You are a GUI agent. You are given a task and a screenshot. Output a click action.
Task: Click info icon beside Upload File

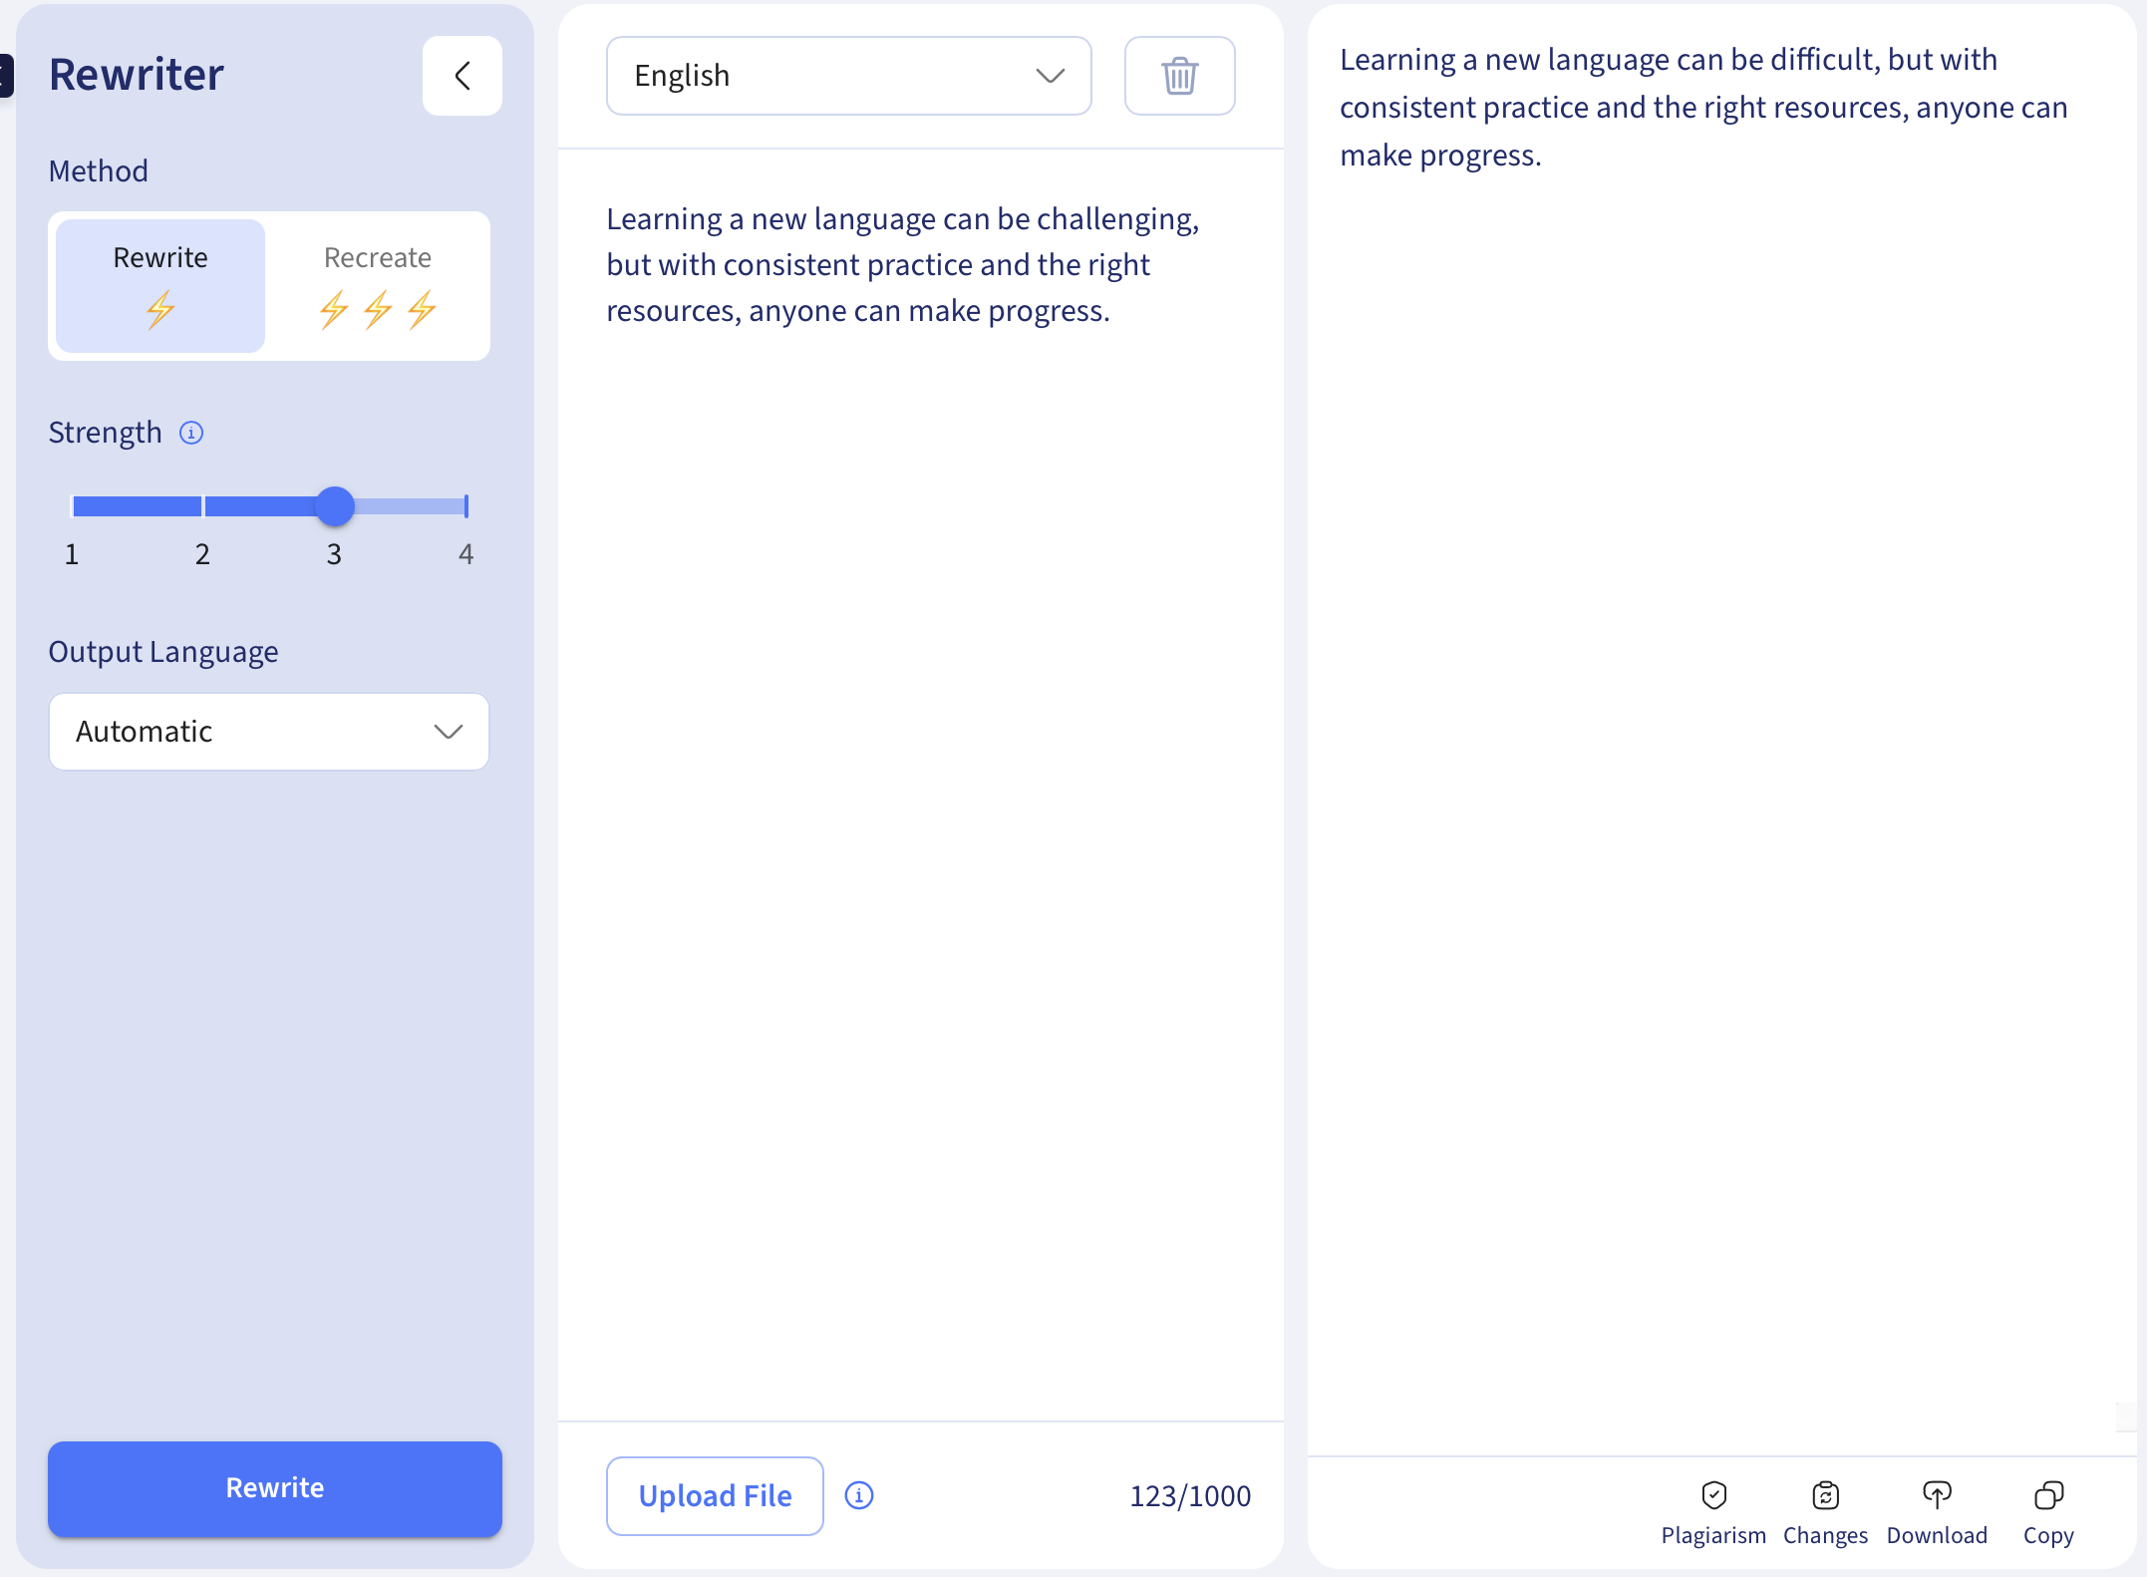[859, 1495]
